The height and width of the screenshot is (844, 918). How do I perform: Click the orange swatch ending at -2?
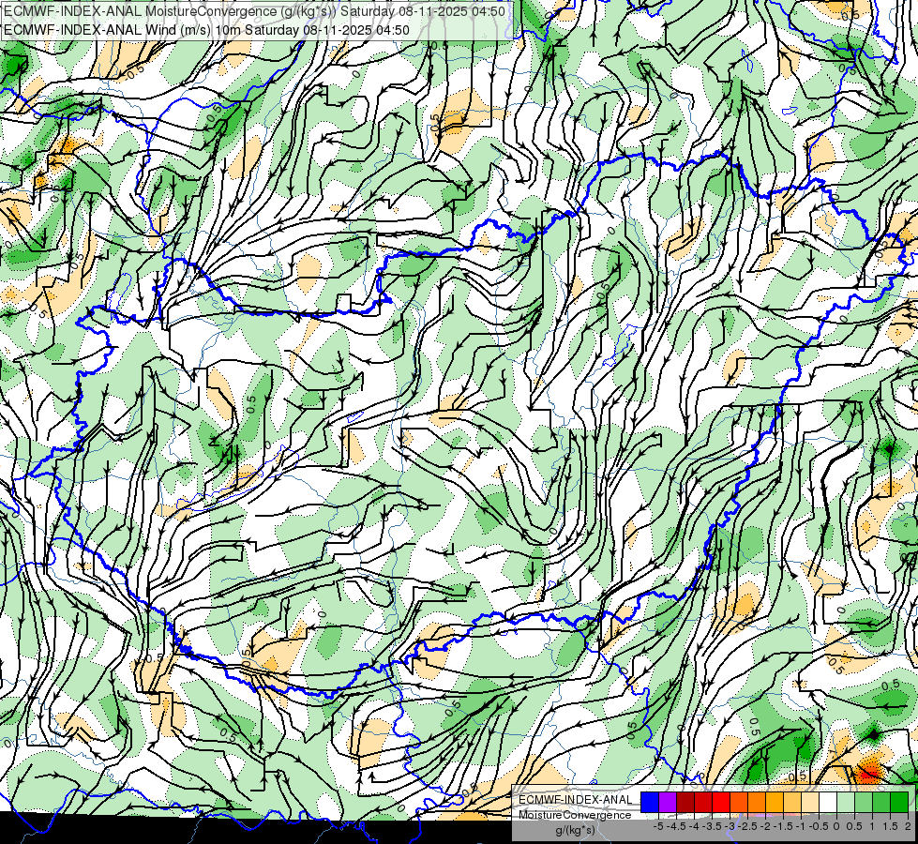pyautogui.click(x=757, y=803)
